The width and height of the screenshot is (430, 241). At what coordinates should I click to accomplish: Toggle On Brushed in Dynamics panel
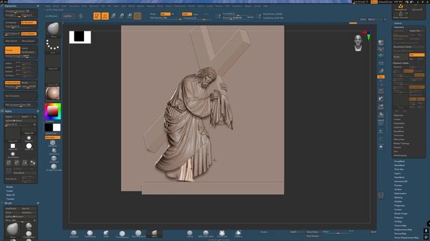click(29, 23)
